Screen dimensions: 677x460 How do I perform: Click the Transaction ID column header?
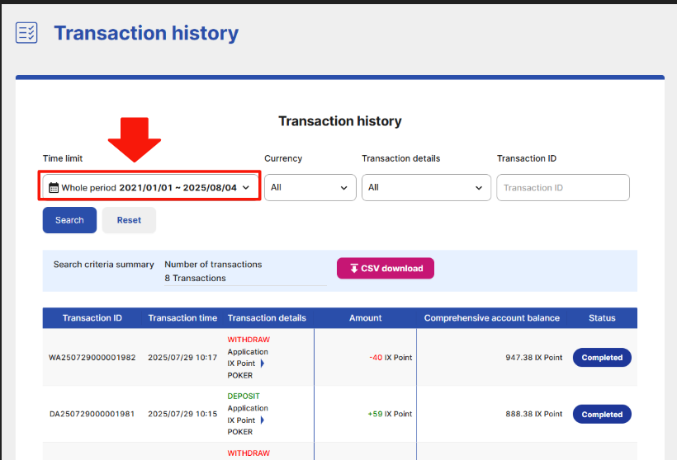tap(92, 318)
